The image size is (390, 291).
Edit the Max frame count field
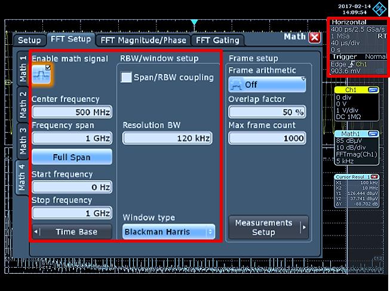coord(267,138)
